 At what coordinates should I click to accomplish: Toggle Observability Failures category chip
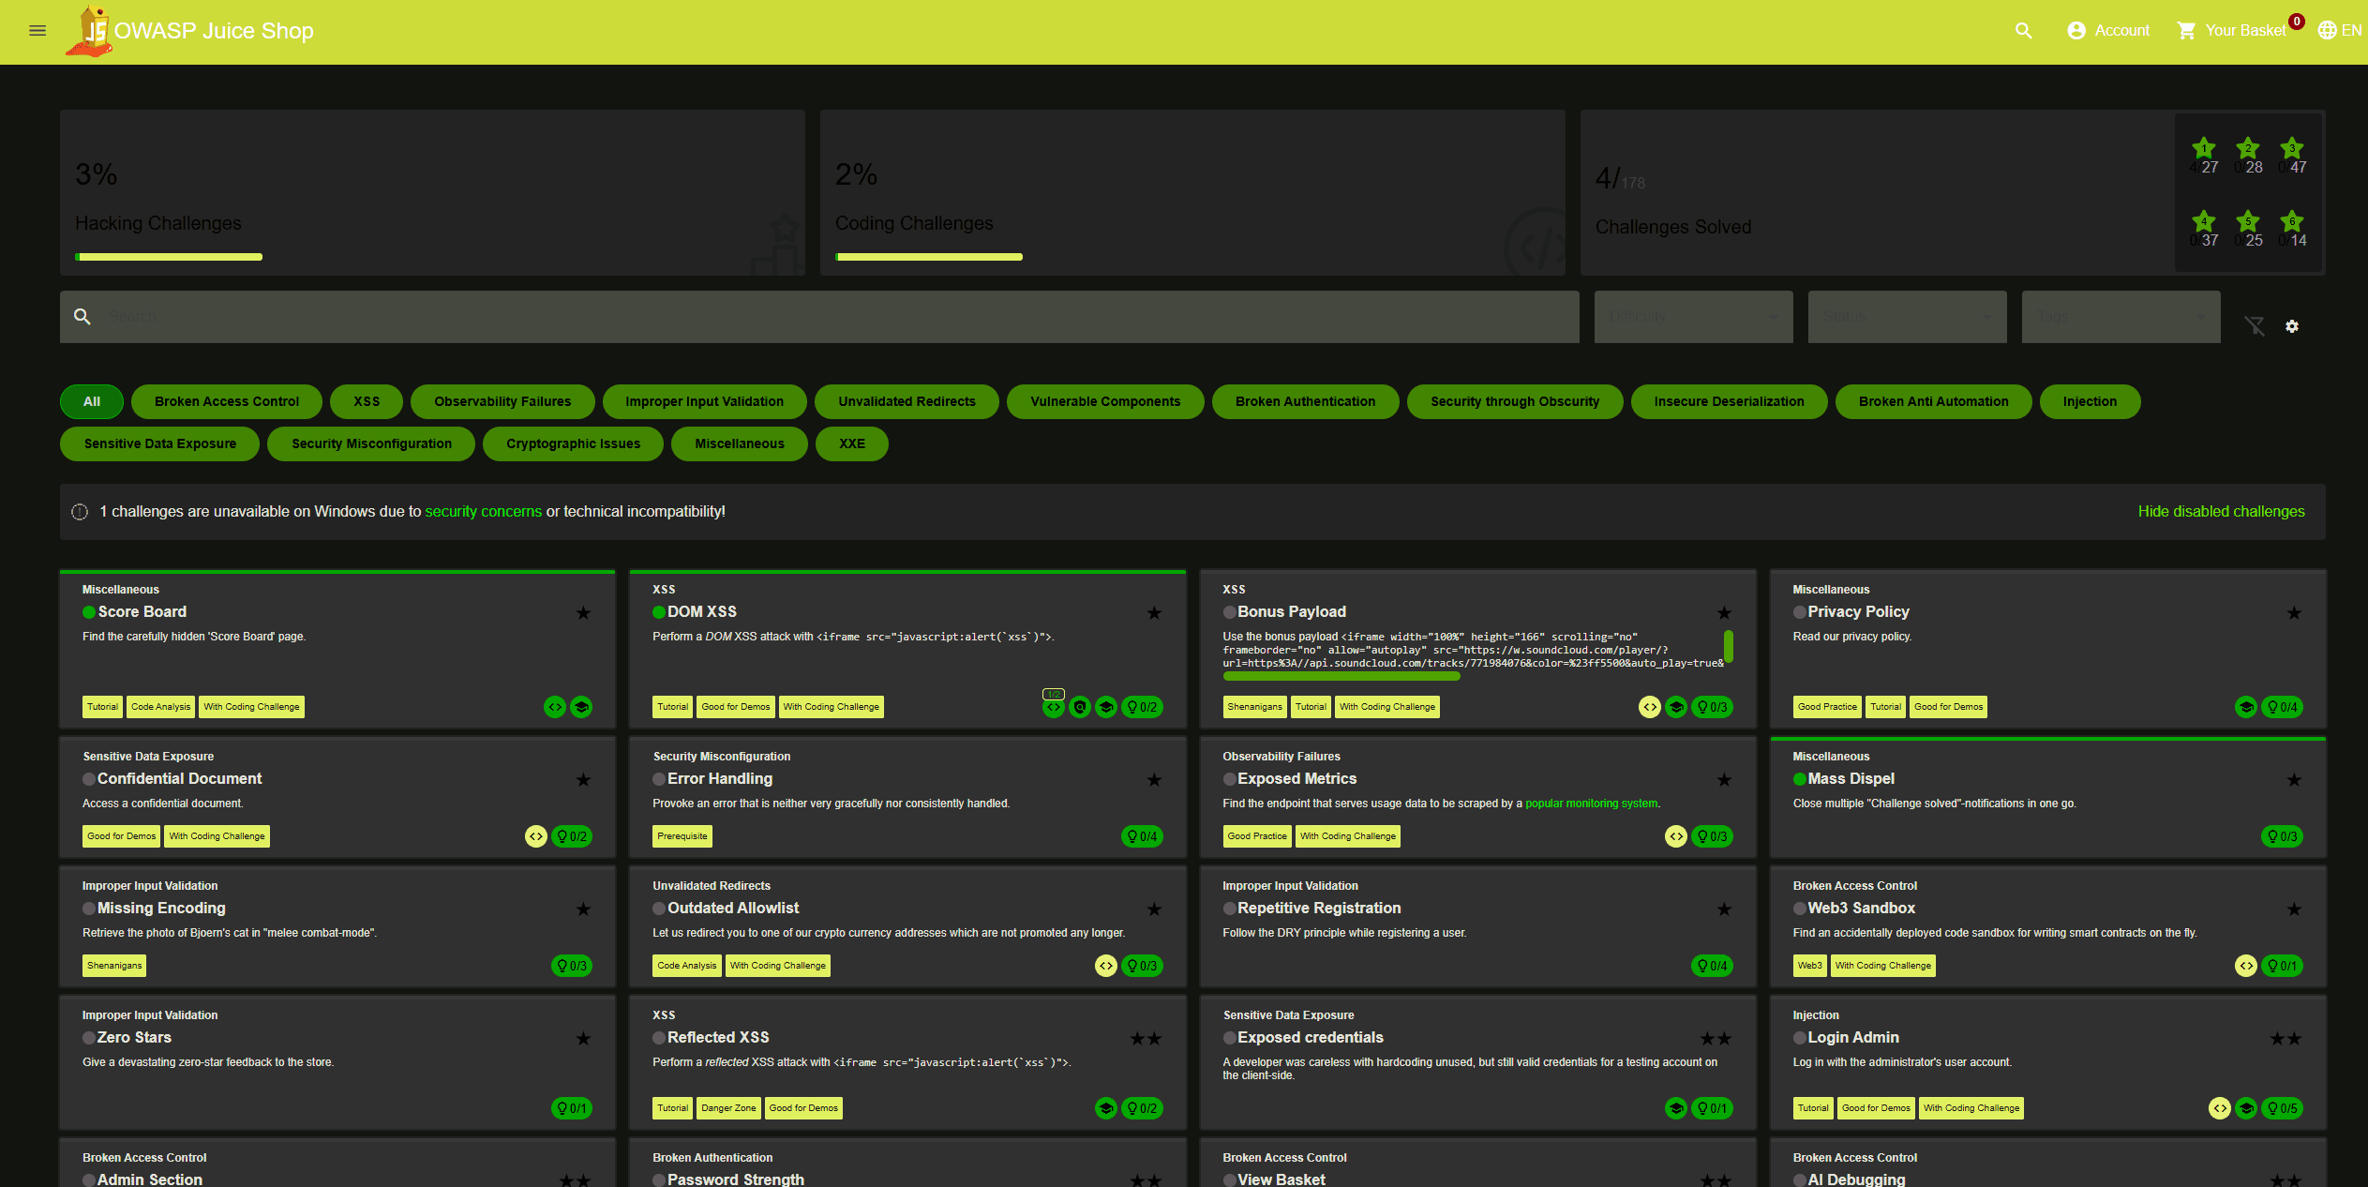502,401
